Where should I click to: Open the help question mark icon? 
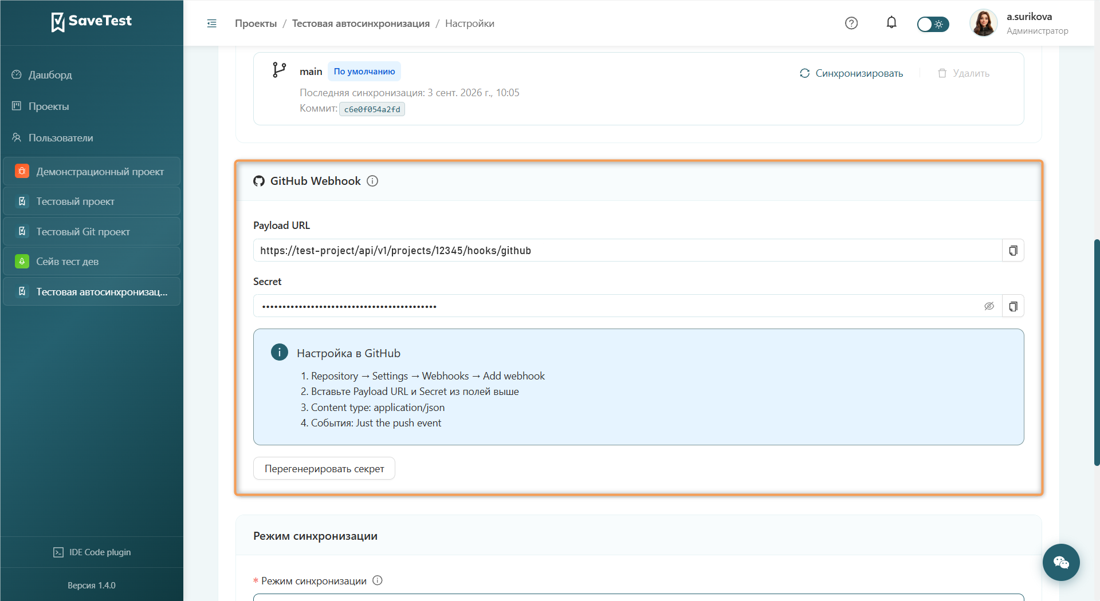coord(851,23)
